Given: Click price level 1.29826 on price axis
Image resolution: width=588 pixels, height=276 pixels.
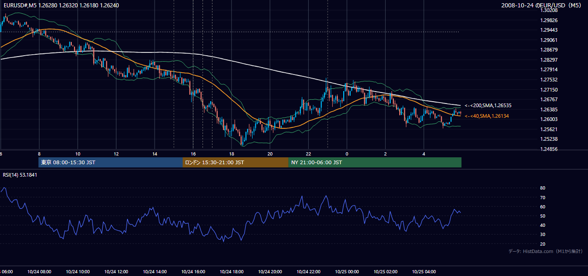Looking at the screenshot, I should coord(549,20).
